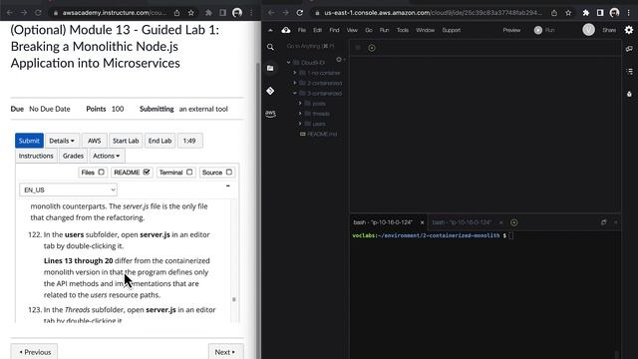Switch to the first bash terminal tab

[x=383, y=222]
